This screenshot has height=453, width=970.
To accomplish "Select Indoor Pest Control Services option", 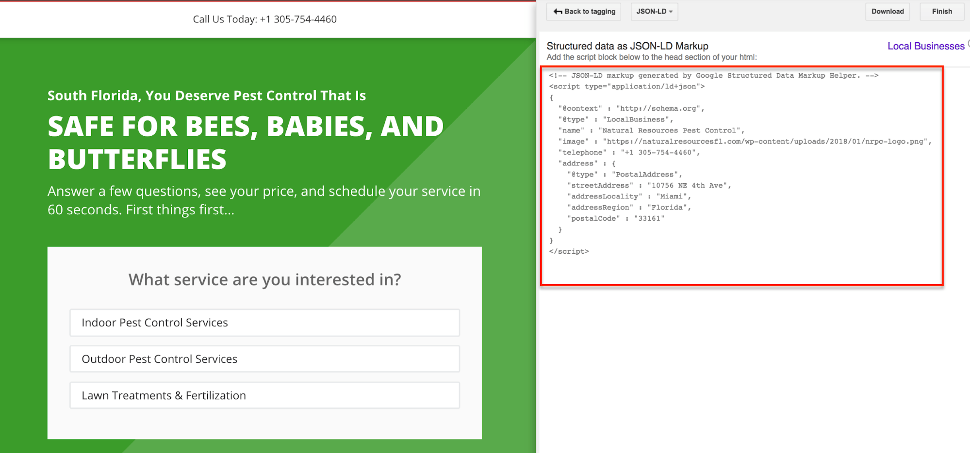I will coord(264,323).
